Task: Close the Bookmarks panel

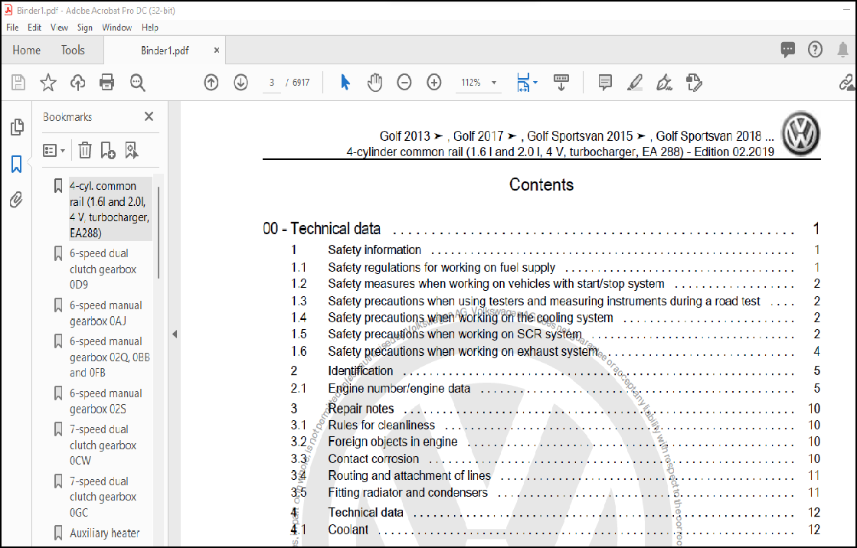Action: (149, 116)
